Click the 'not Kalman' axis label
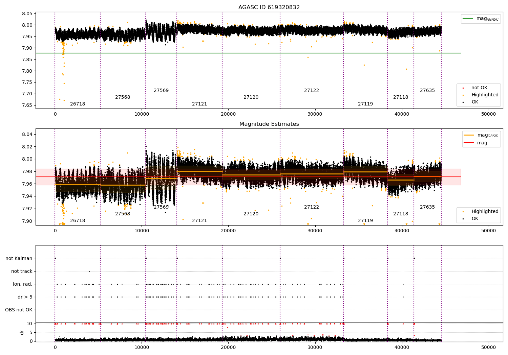This screenshot has width=508, height=355. click(19, 258)
